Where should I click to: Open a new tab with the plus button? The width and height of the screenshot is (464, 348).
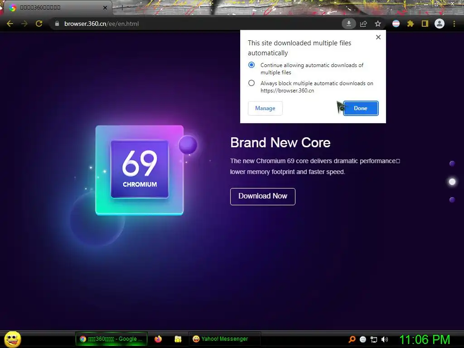122,8
